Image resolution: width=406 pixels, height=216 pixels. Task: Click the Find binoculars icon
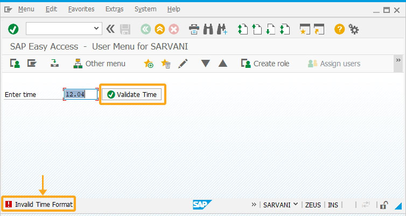point(208,29)
